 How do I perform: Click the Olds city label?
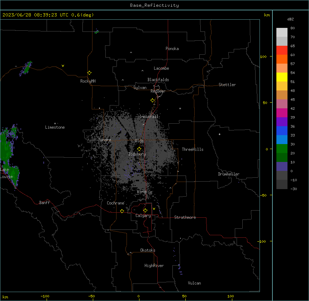139,141
